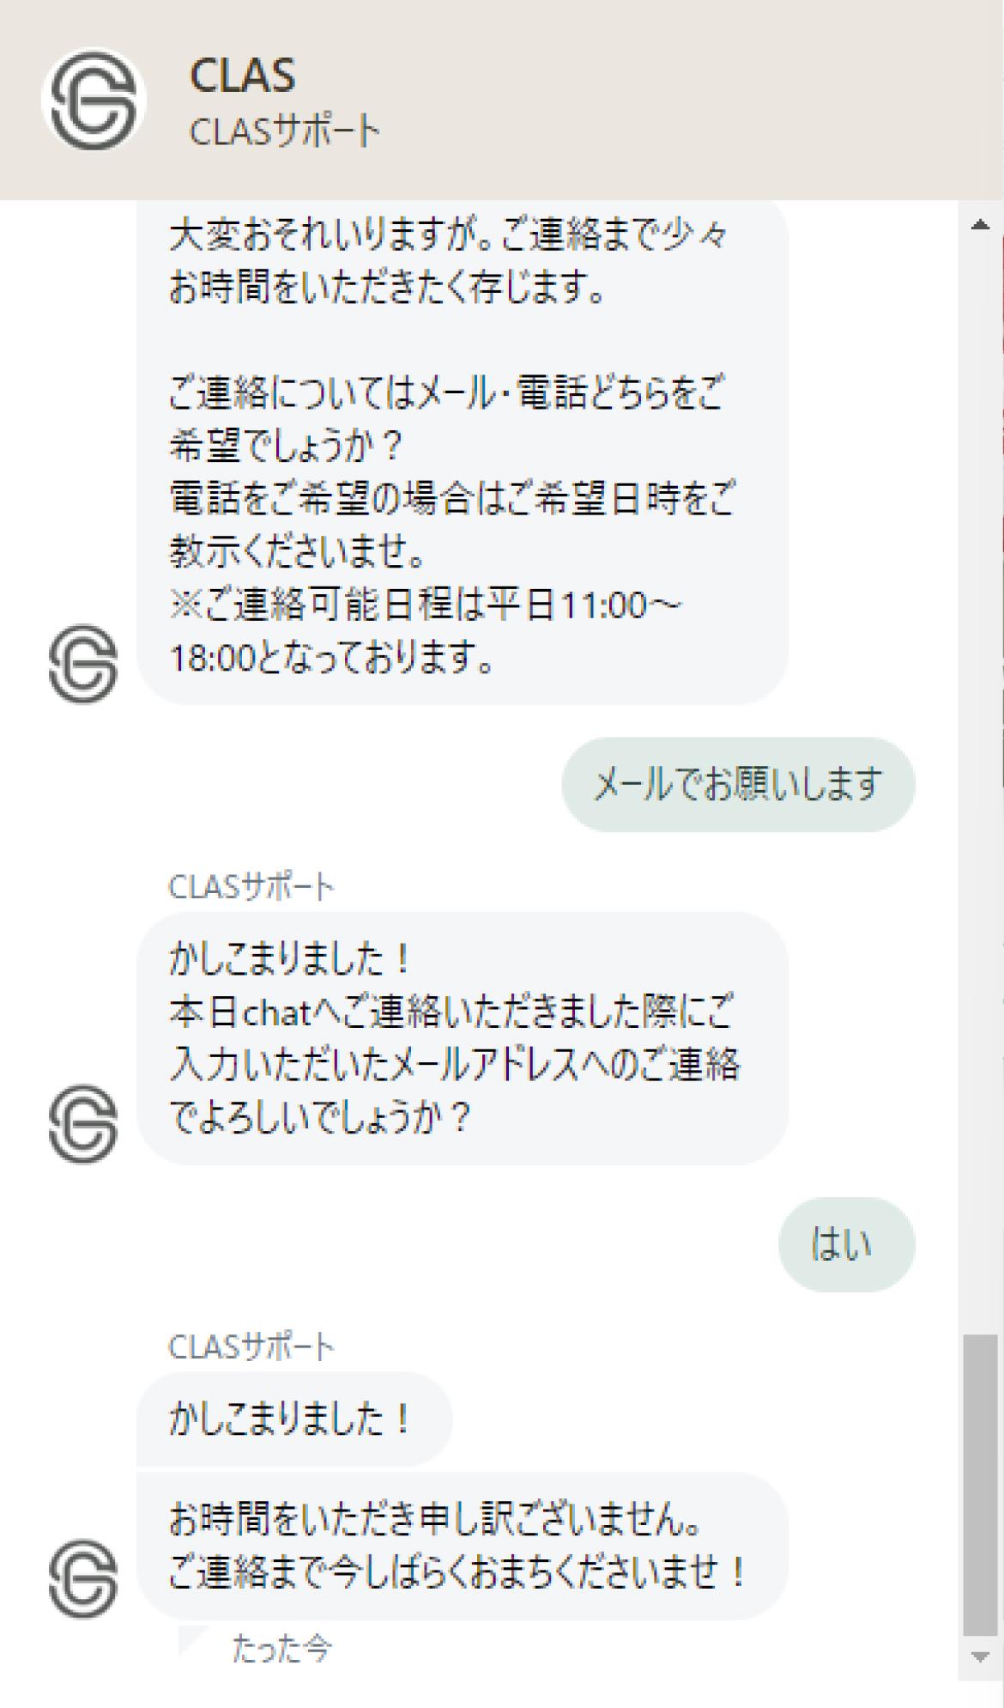Click the scrollbar down arrow

tap(980, 1656)
